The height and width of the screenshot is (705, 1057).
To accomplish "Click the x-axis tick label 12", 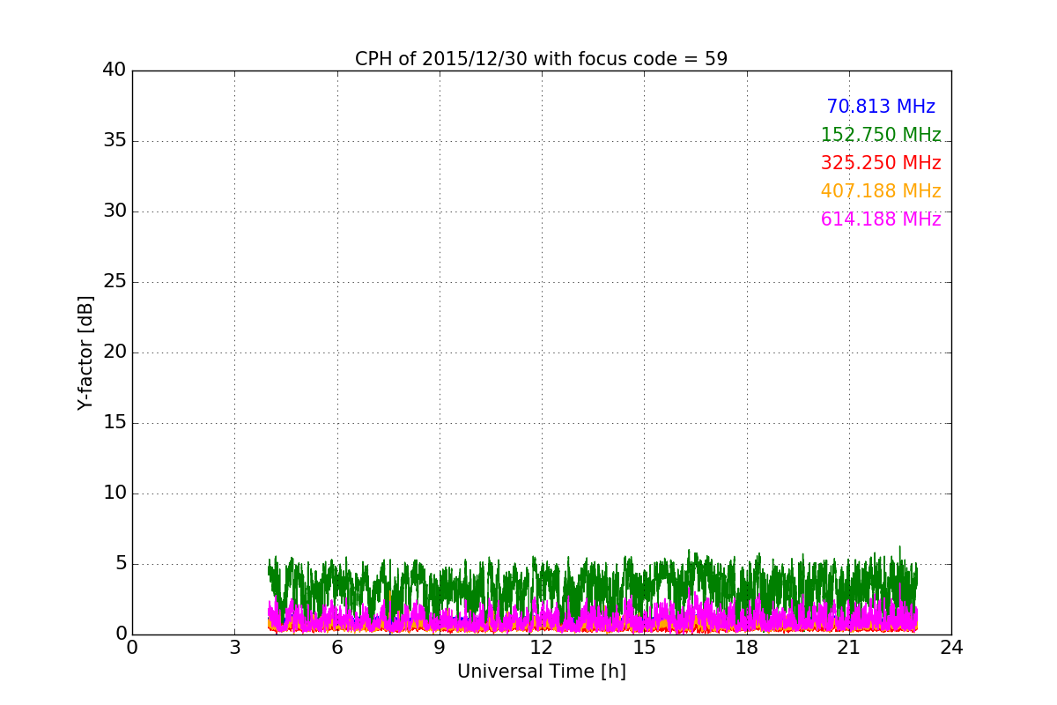I will [x=542, y=648].
